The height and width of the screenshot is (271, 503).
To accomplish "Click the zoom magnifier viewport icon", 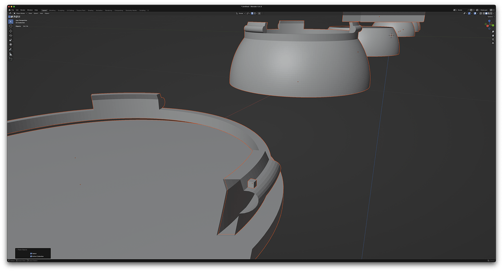I will point(493,32).
